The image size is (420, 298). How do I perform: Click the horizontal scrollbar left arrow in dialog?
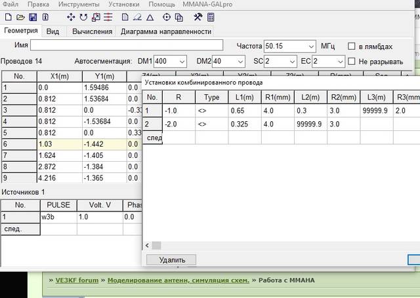pyautogui.click(x=147, y=246)
